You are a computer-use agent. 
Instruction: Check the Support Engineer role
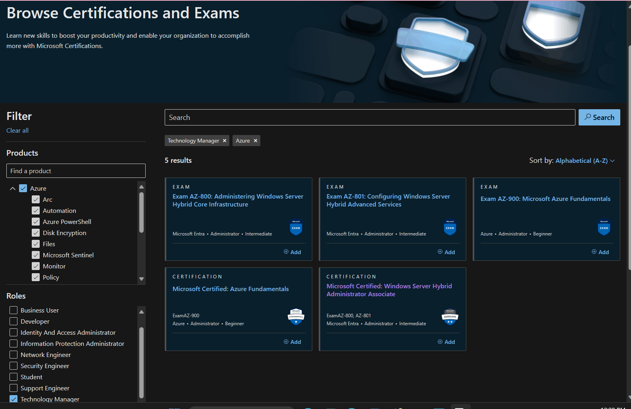click(x=13, y=388)
